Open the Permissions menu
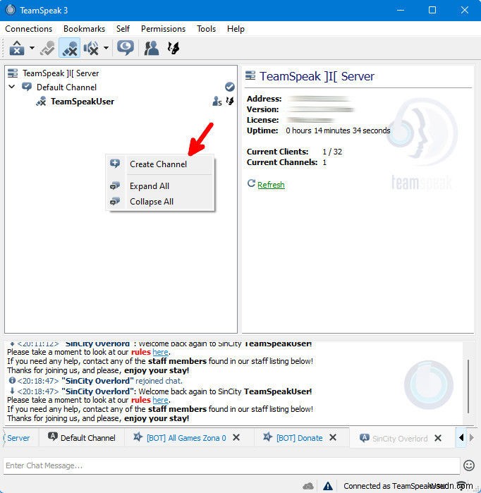Viewport: 481px width, 493px height. (x=163, y=29)
